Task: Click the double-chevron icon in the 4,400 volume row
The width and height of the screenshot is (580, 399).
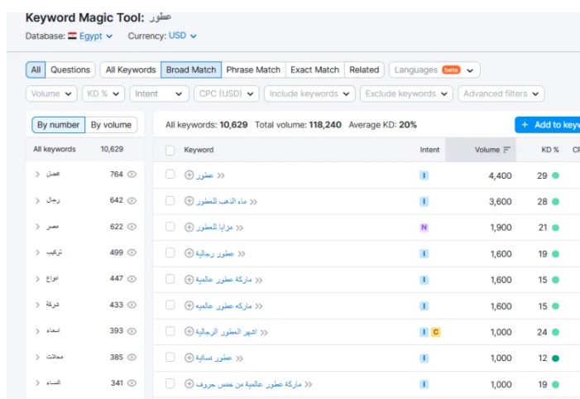Action: click(221, 175)
